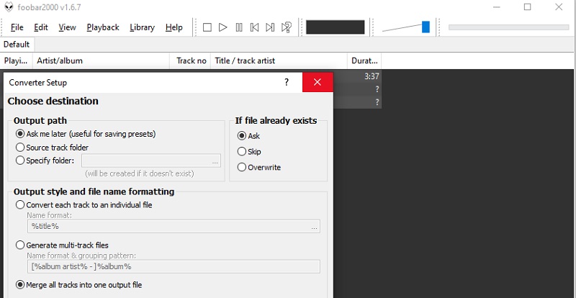The width and height of the screenshot is (576, 298).
Task: Open name format editor for %title% field
Action: tap(313, 227)
